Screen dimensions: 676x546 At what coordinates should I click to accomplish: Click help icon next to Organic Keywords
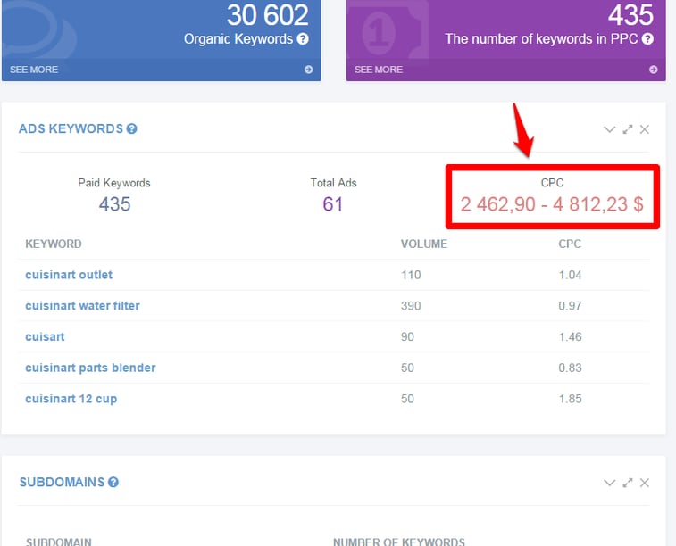[x=303, y=39]
